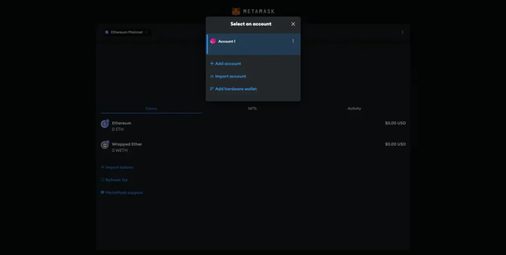The height and width of the screenshot is (255, 506).
Task: Click the 0 WETH balance text
Action: coord(120,150)
